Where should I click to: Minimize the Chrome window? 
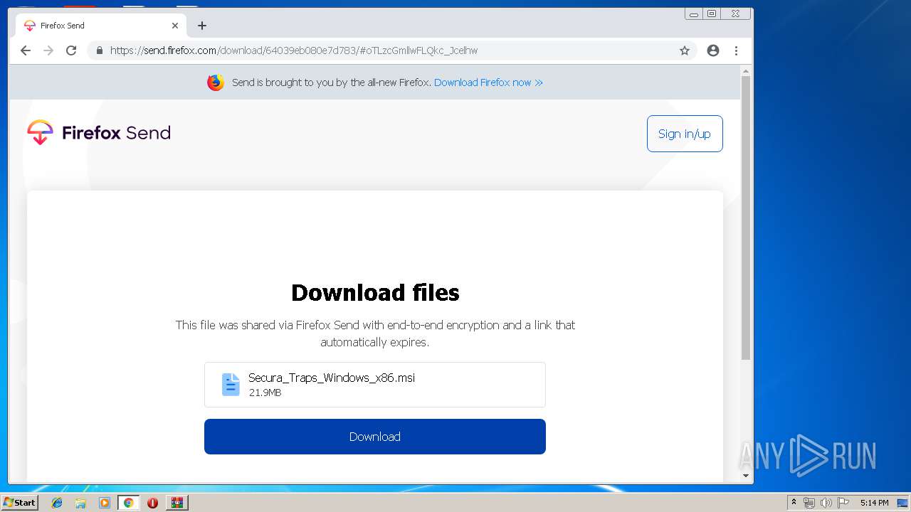[x=694, y=14]
